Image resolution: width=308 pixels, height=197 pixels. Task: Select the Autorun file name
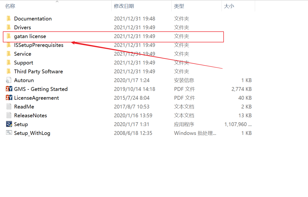click(x=24, y=80)
